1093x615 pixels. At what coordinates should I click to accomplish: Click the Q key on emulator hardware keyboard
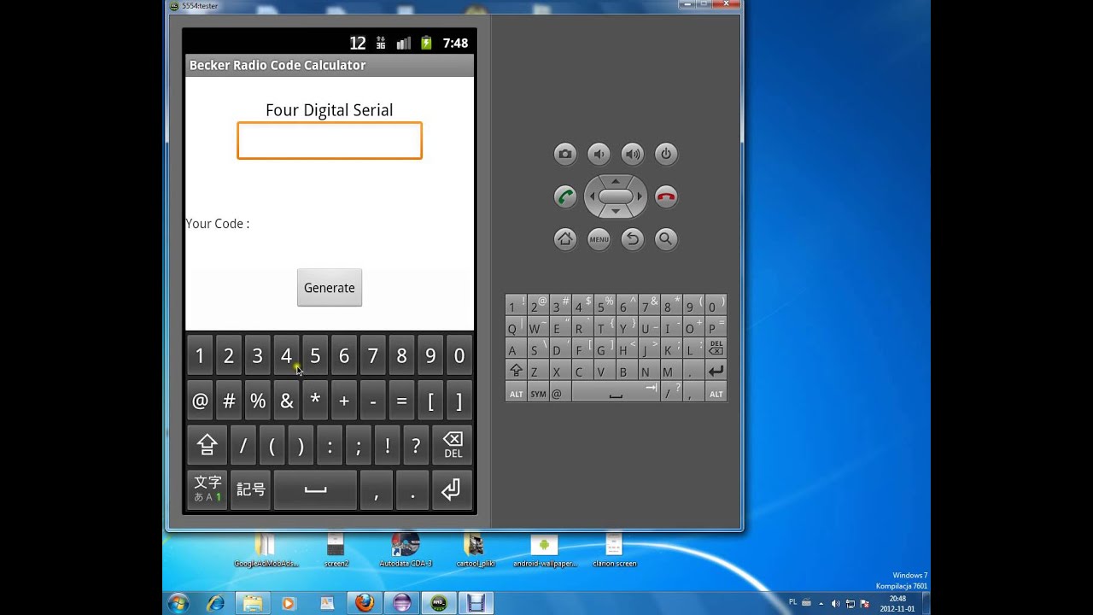tap(516, 327)
